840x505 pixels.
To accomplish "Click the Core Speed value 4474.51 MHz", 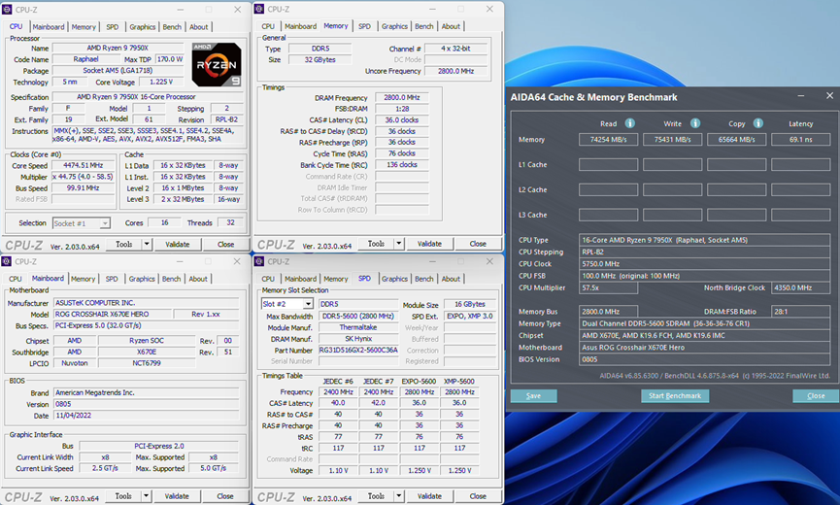I will point(84,165).
